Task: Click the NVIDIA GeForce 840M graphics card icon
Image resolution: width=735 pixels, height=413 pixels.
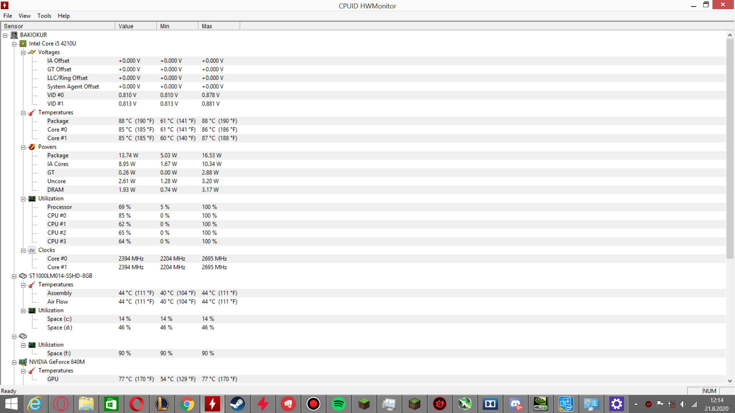Action: pos(23,362)
